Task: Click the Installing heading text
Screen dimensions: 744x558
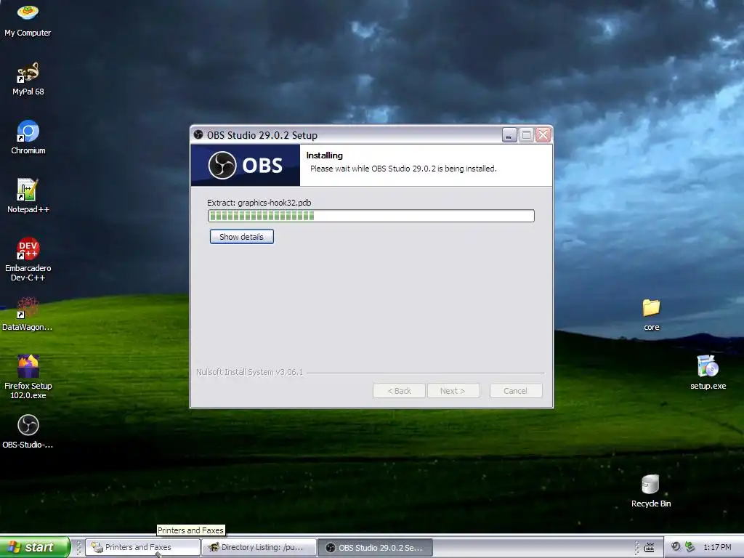Action: pos(325,155)
